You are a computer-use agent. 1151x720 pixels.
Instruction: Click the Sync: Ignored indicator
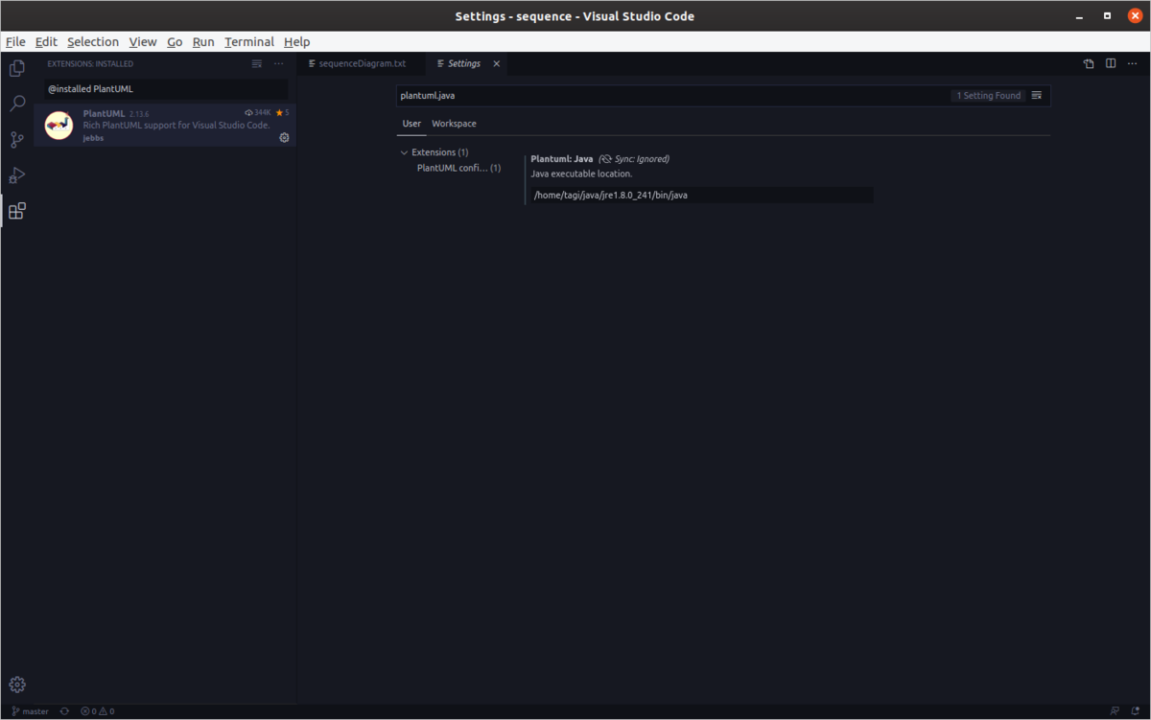click(634, 159)
